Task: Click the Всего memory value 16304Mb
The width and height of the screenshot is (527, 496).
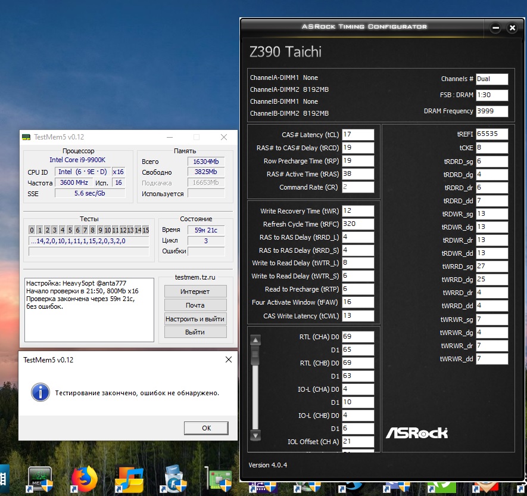Action: coord(206,162)
